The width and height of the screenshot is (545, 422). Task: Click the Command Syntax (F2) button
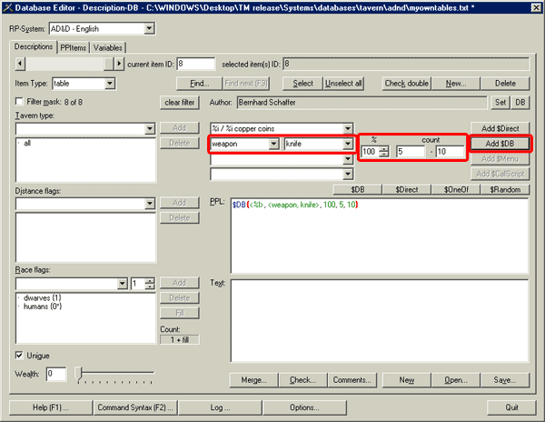136,407
